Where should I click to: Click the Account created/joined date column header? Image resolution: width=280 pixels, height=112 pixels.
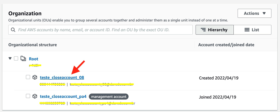(226, 45)
